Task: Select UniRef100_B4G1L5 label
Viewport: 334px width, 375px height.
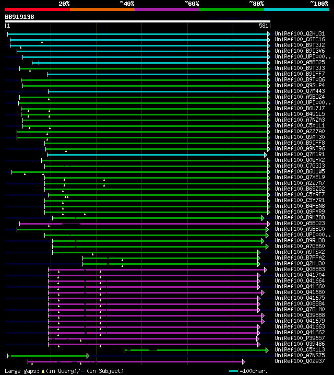Action: point(300,114)
